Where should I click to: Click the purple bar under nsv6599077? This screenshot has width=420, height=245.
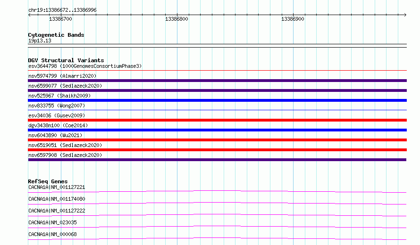(217, 90)
